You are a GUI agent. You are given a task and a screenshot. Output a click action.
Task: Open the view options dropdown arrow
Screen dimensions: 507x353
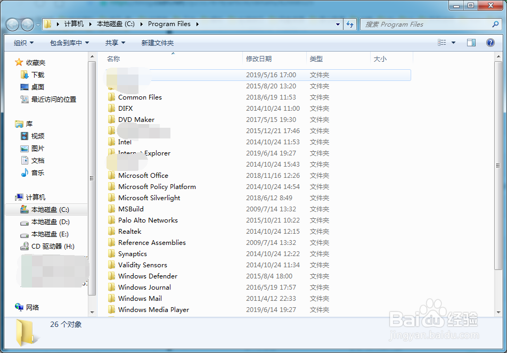pos(453,43)
